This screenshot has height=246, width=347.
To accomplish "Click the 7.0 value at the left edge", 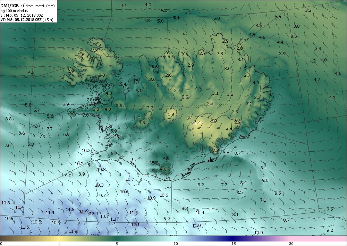I will point(8,146).
